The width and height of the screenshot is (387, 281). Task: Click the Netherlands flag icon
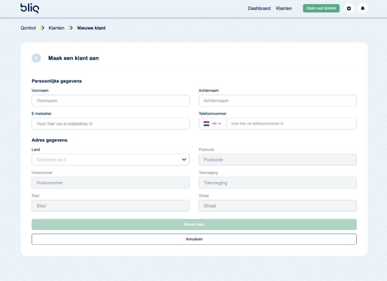click(x=206, y=124)
